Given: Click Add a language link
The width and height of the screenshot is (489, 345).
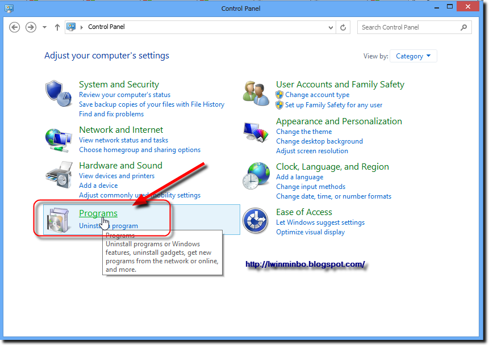Looking at the screenshot, I should click(300, 177).
